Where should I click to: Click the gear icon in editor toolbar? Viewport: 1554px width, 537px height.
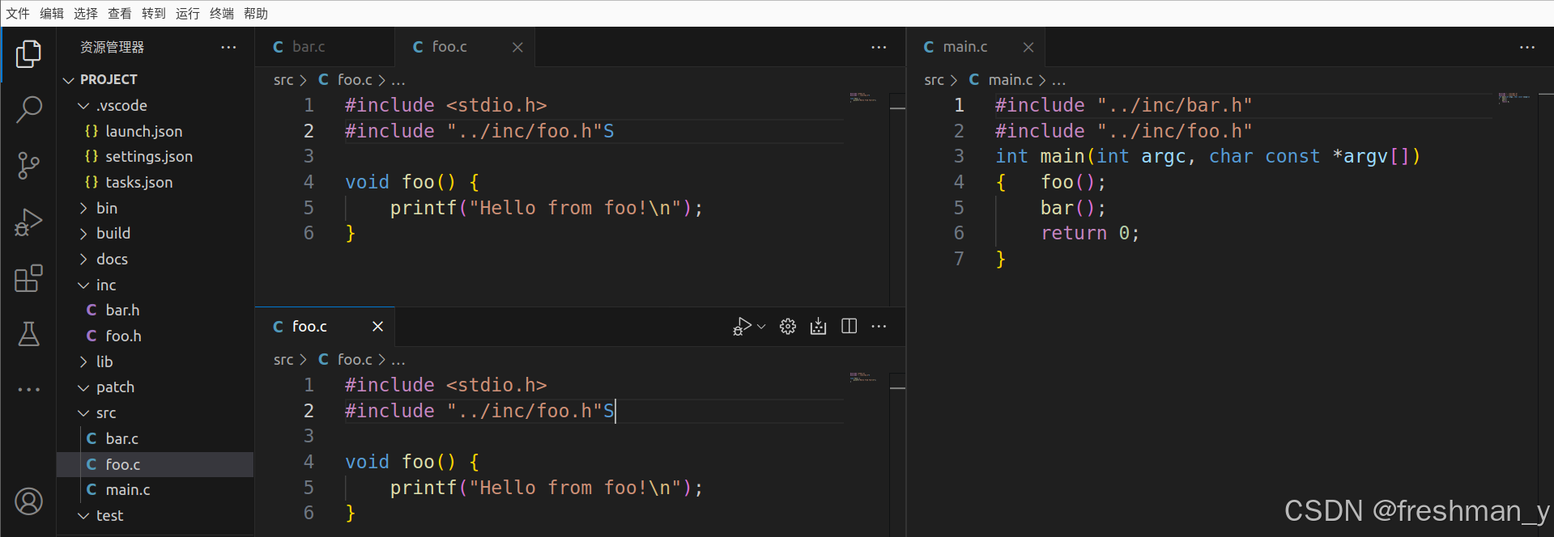tap(788, 327)
